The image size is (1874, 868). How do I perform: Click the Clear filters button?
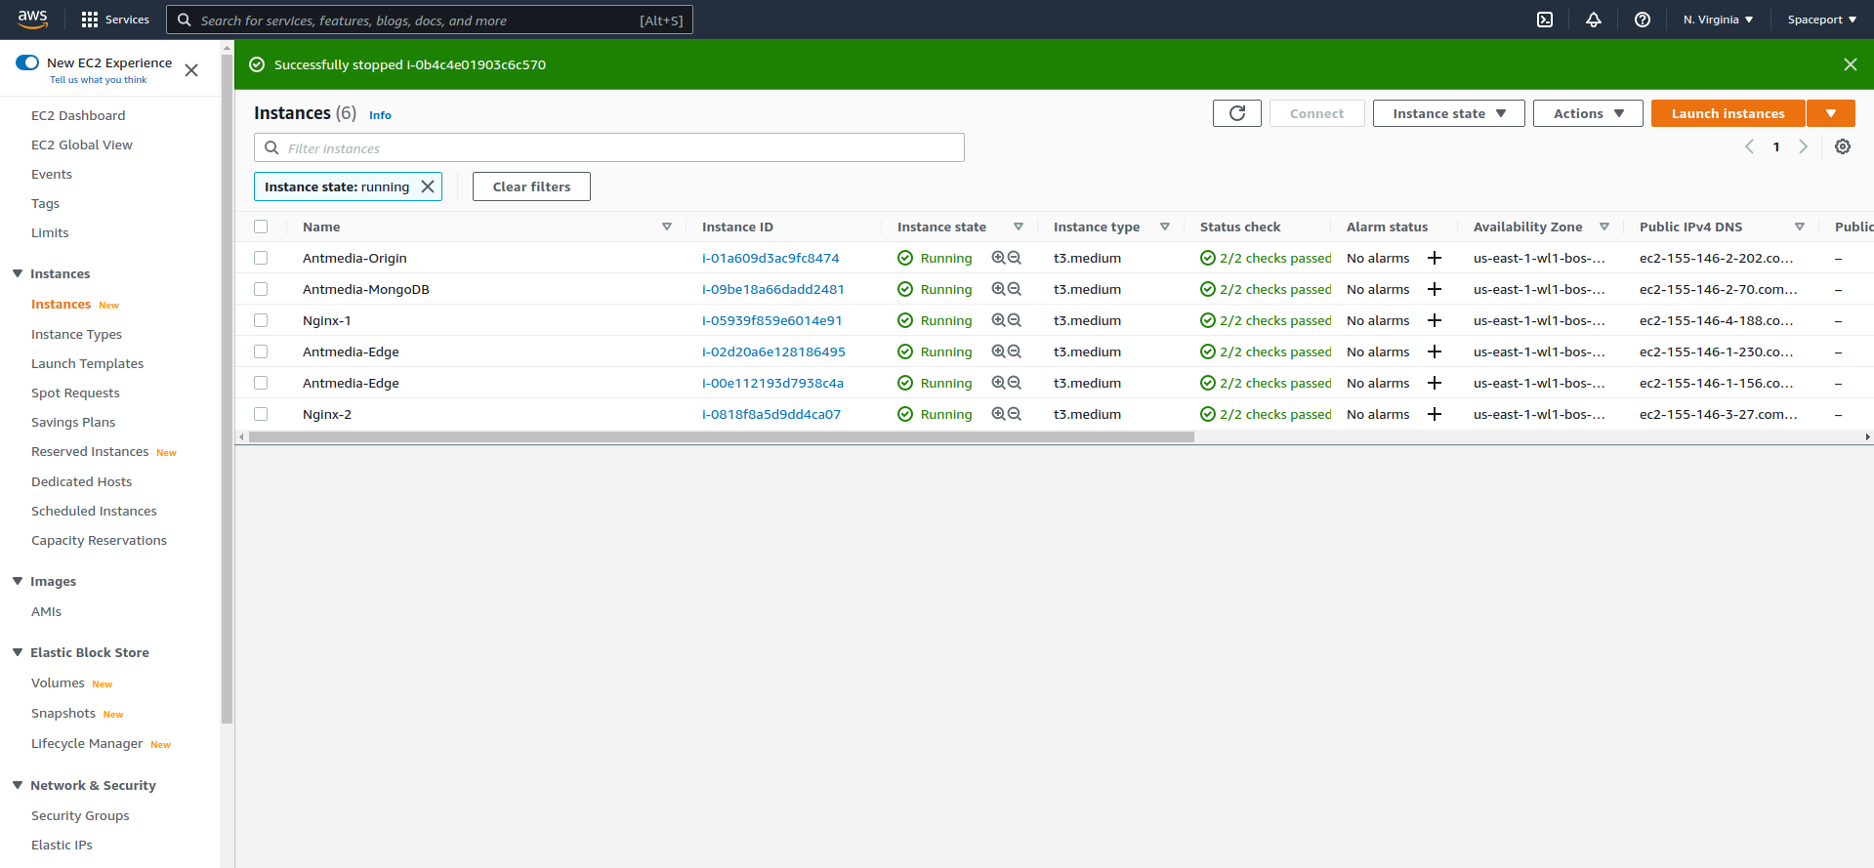point(531,186)
